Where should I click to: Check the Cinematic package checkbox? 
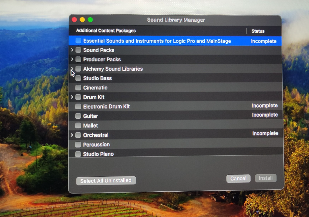coord(78,87)
